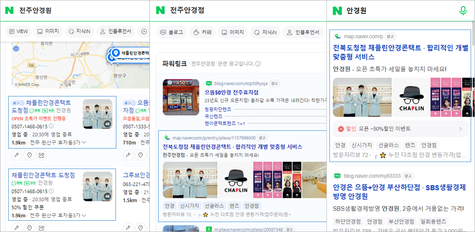Click the Naver logo beside the 안경원 search
Screen dimensions: 475x232
pyautogui.click(x=337, y=10)
